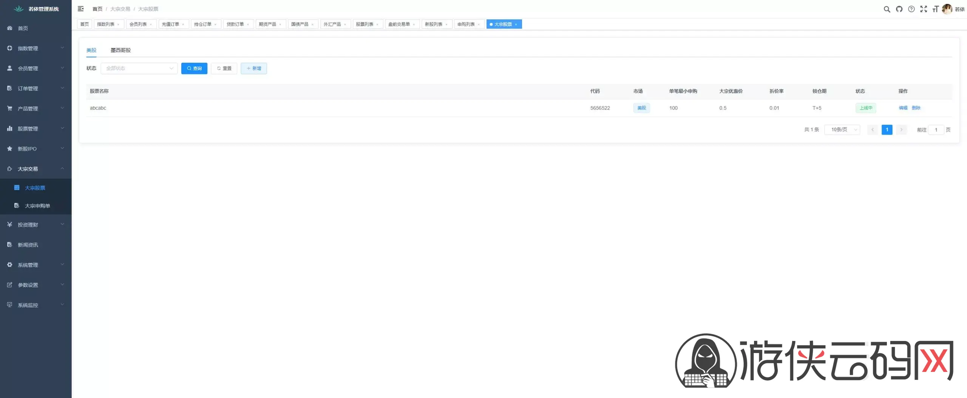Click the 新增 add button
This screenshot has height=398, width=967.
[x=253, y=68]
